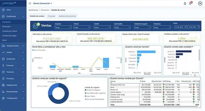Screen dimensions: 205x111
Task: Click the Comercial breadcrumb link
Action: 45,10
